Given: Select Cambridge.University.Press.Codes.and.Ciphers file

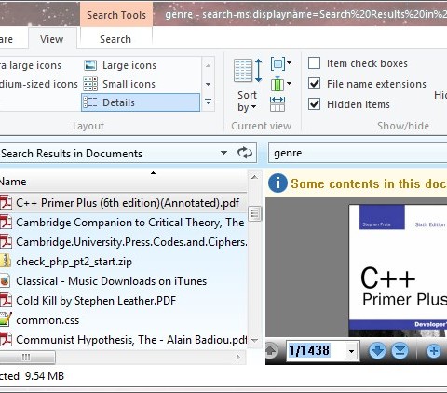Looking at the screenshot, I should pyautogui.click(x=123, y=242).
